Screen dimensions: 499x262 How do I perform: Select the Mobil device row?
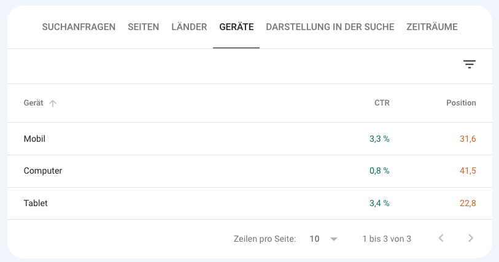34,139
